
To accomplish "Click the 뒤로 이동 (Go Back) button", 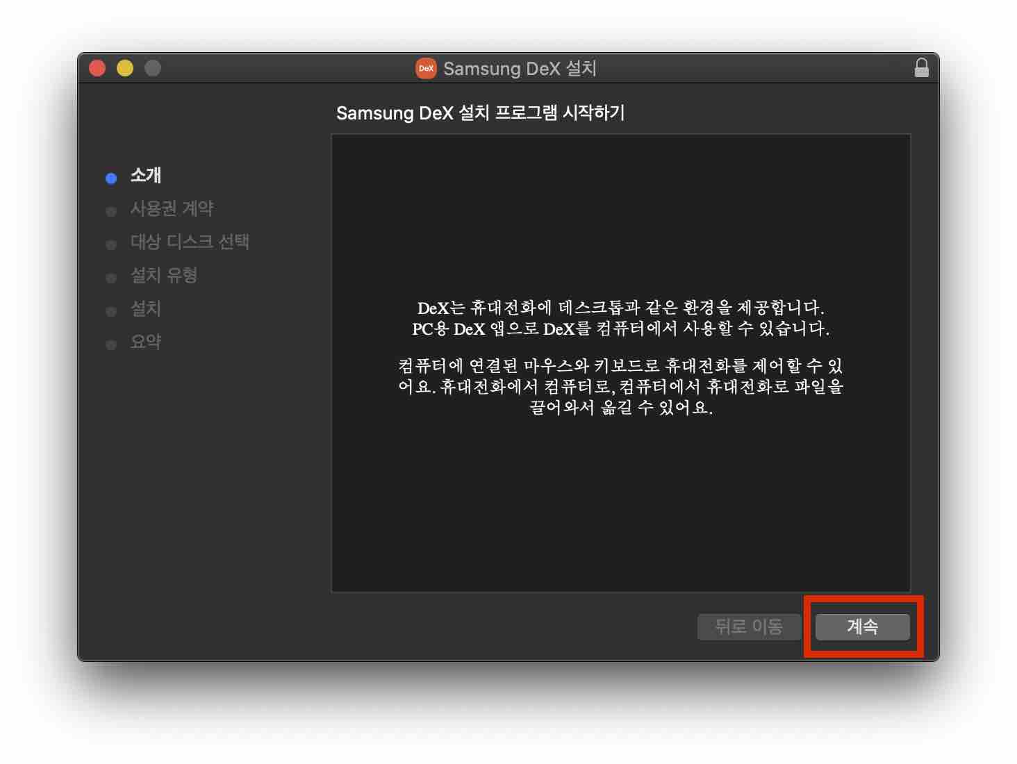I will [749, 626].
